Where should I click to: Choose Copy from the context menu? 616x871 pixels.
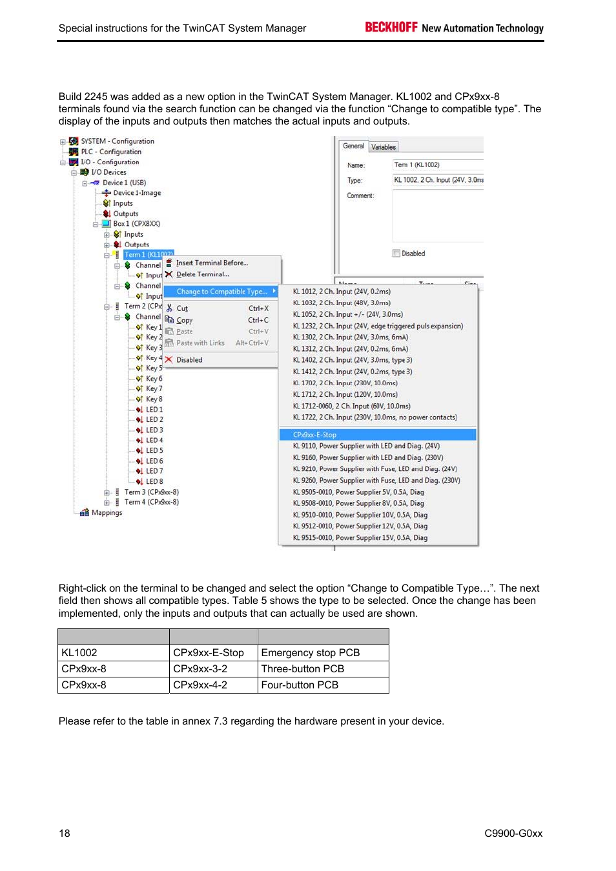(x=220, y=320)
